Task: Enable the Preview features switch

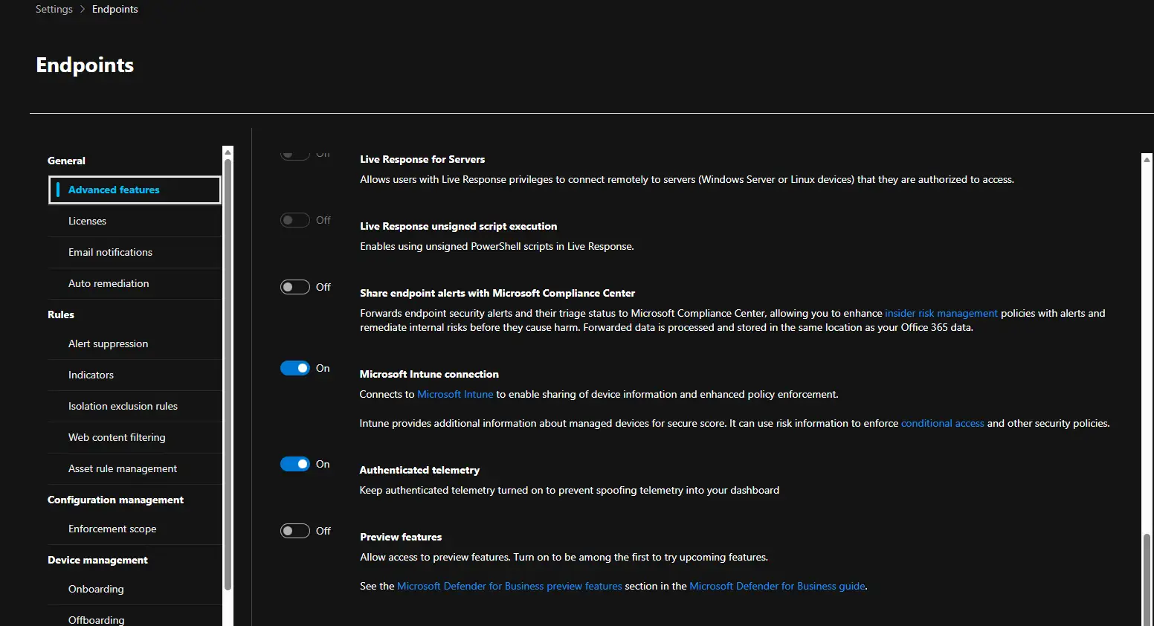Action: [x=295, y=531]
